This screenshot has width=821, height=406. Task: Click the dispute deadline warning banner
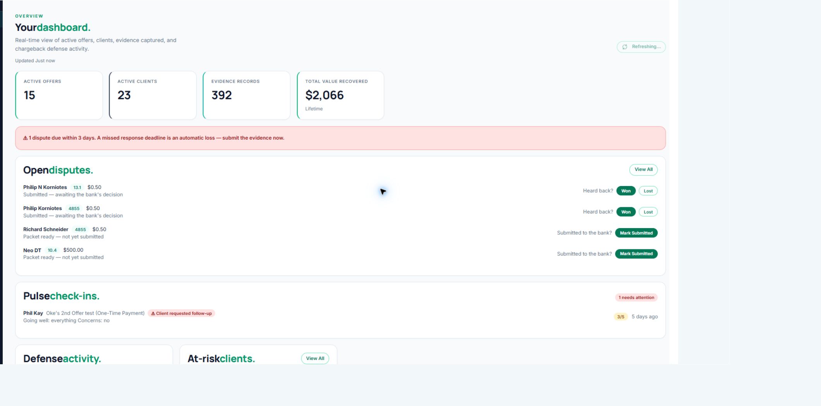(x=340, y=138)
